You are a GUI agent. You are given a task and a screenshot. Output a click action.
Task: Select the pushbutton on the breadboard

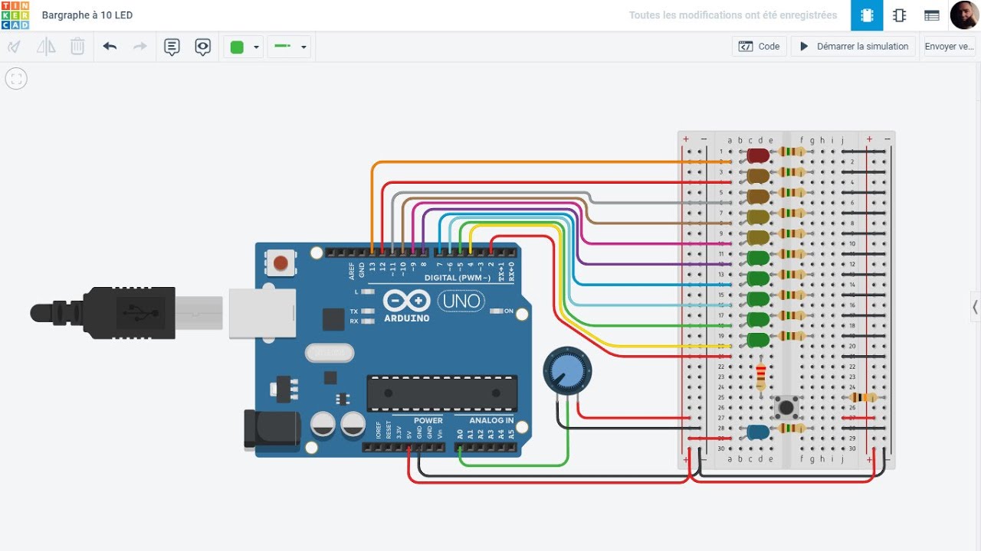(x=786, y=406)
